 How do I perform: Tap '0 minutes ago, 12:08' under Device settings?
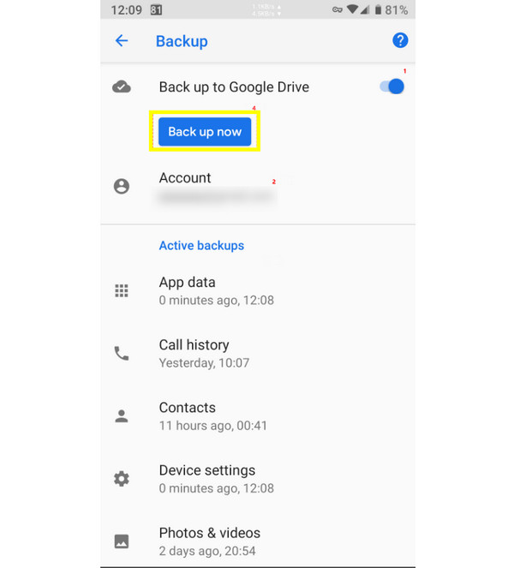217,488
